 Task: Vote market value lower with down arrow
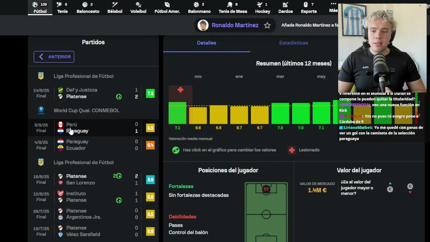[x=410, y=188]
